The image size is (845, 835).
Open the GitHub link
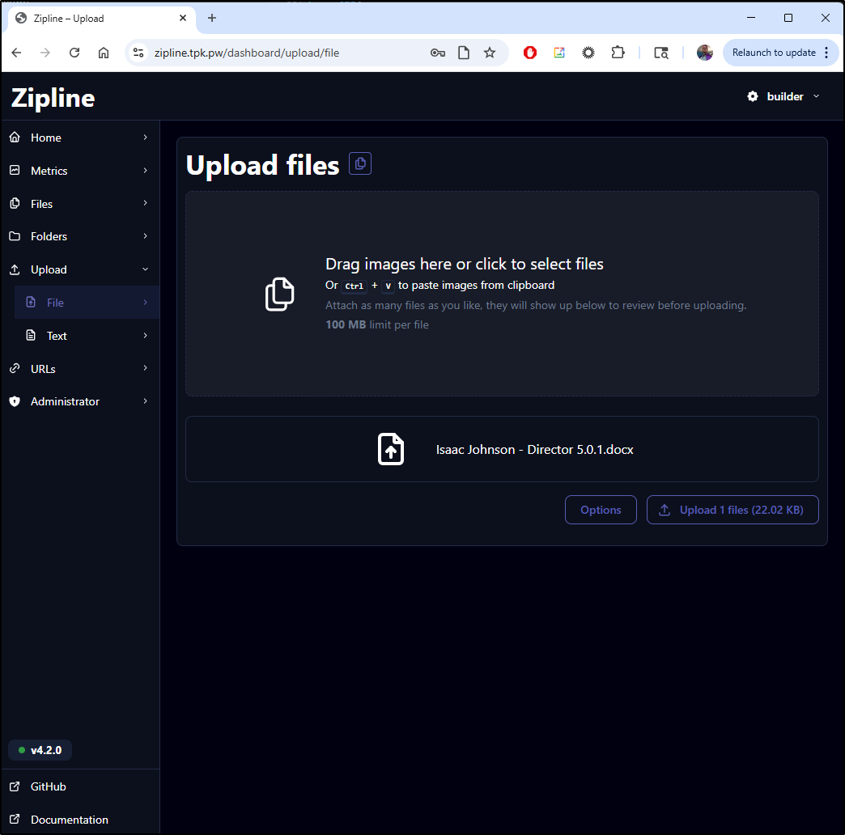[80, 786]
